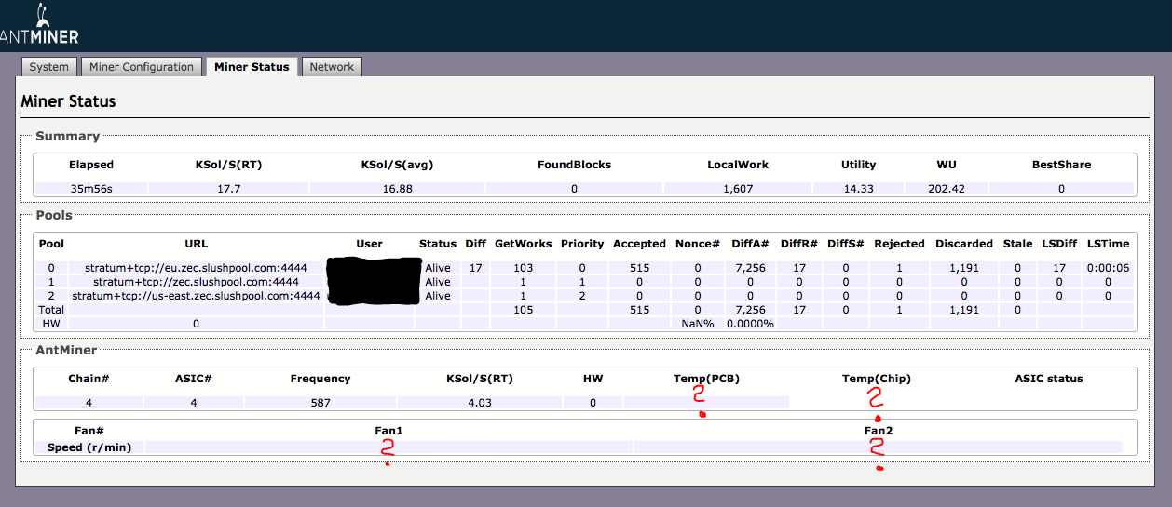Click the Temp(PCB) column header

pos(706,379)
